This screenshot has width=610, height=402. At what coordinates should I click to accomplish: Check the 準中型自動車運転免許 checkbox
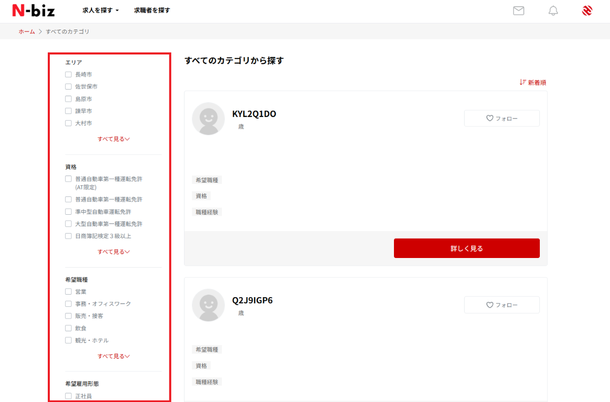[x=68, y=212]
